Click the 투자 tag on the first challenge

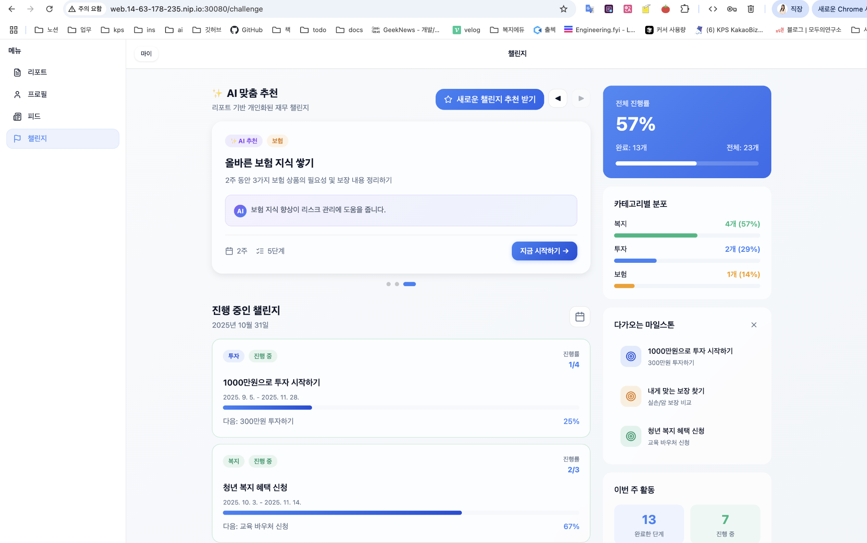pos(234,356)
